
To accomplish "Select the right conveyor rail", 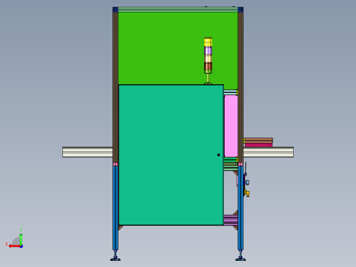I will click(x=268, y=152).
